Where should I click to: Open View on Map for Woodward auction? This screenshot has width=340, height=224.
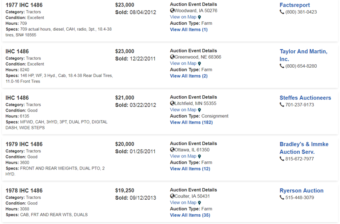pos(183,17)
